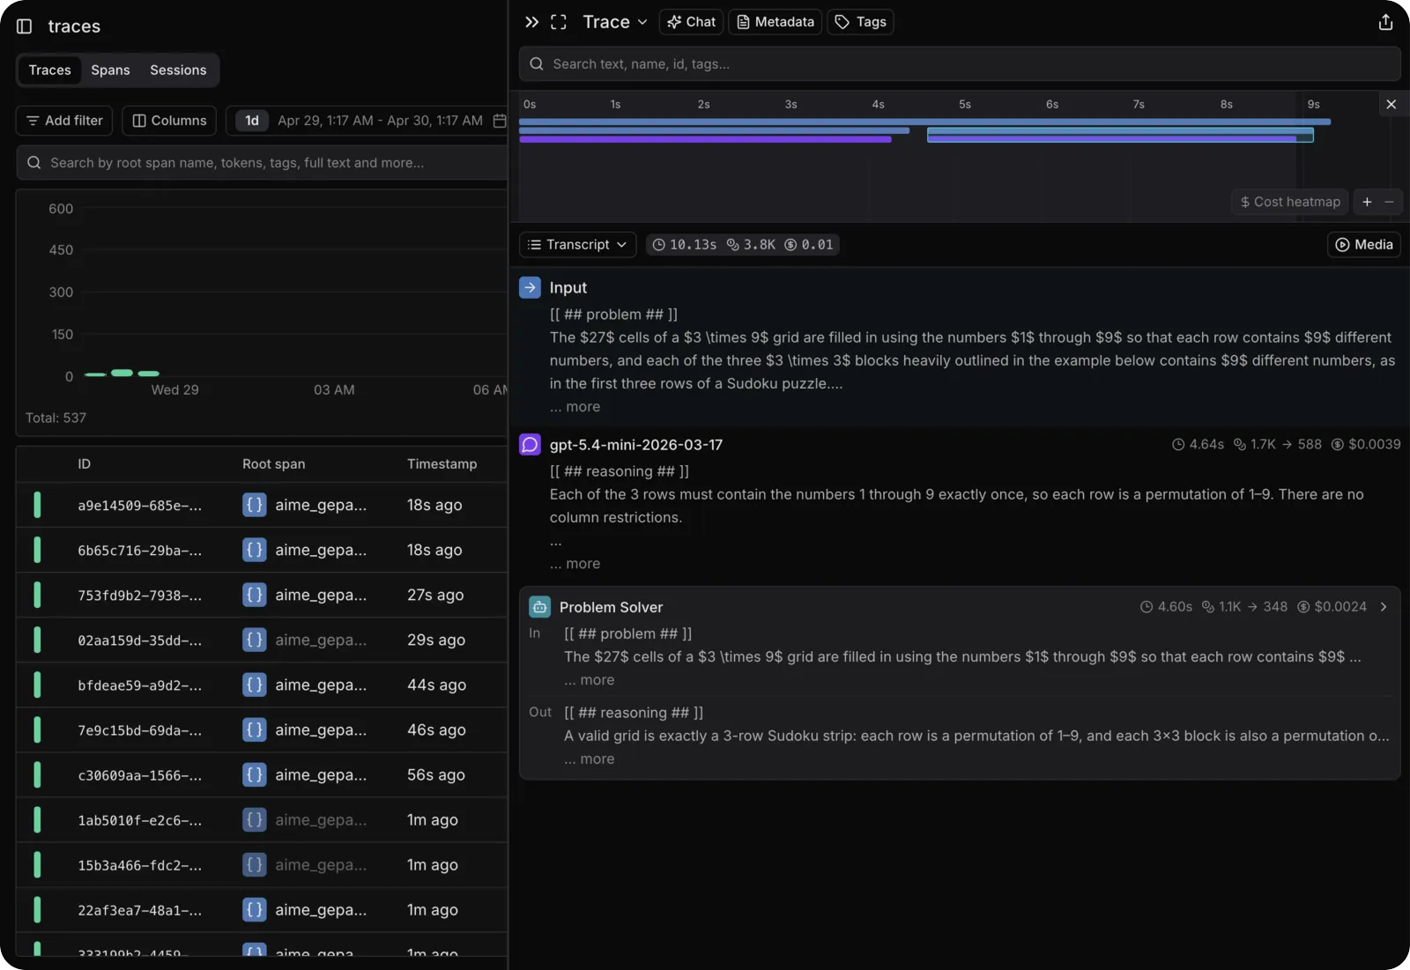The width and height of the screenshot is (1410, 970).
Task: Collapse trace panel with double chevron icon
Action: tap(531, 22)
